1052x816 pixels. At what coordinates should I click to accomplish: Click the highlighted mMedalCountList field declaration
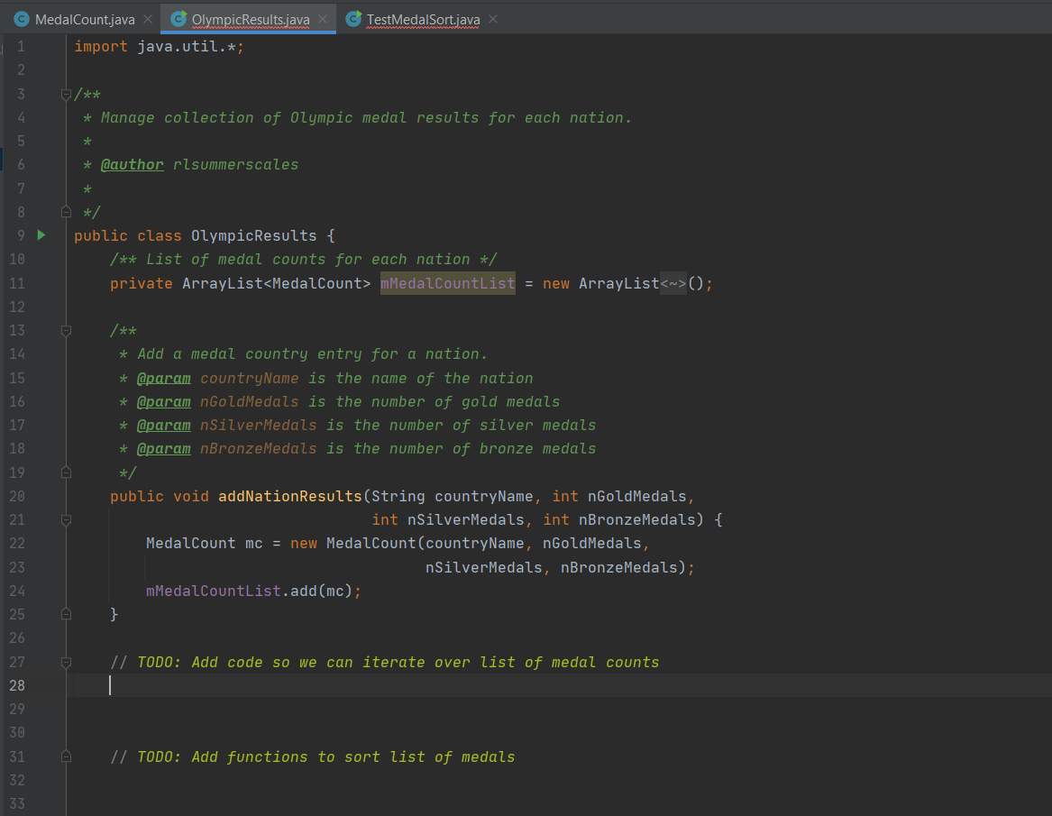click(x=447, y=283)
